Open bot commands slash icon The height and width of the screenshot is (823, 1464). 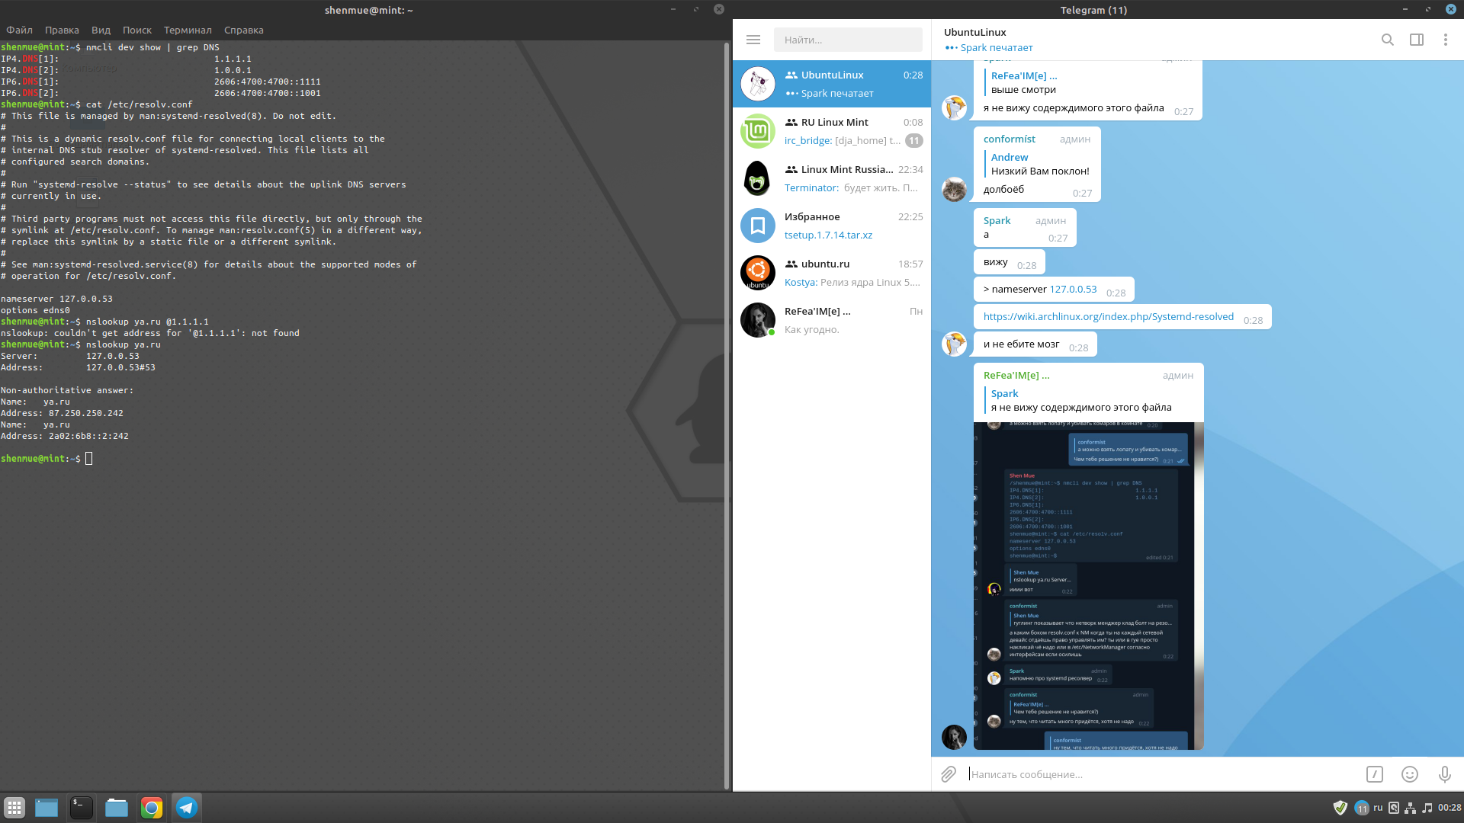pyautogui.click(x=1374, y=774)
